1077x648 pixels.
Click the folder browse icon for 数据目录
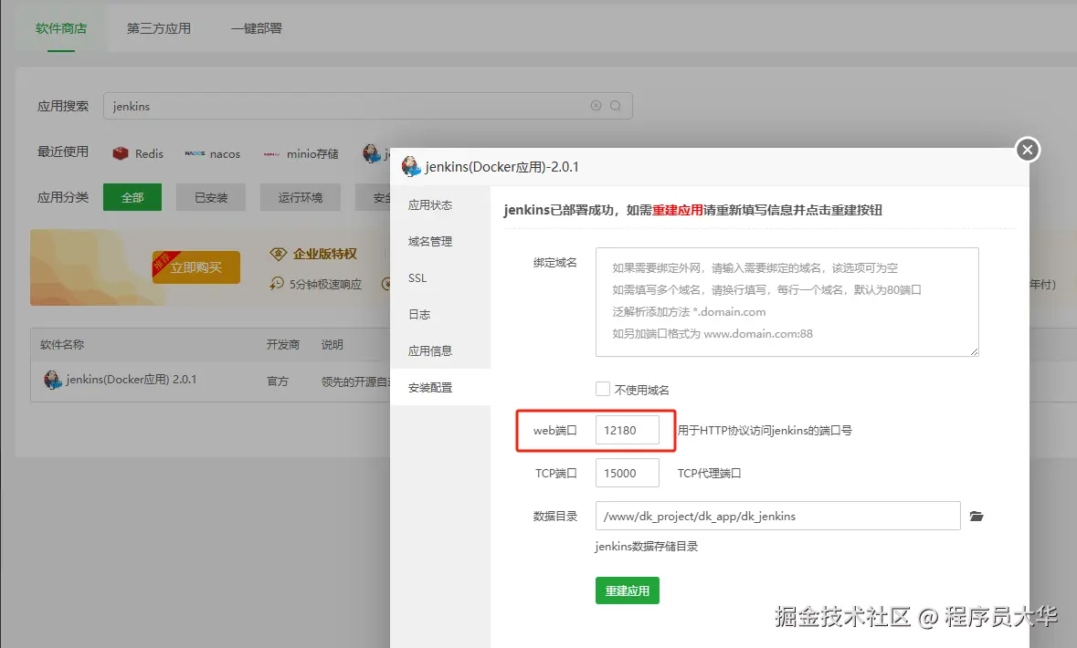pyautogui.click(x=977, y=516)
